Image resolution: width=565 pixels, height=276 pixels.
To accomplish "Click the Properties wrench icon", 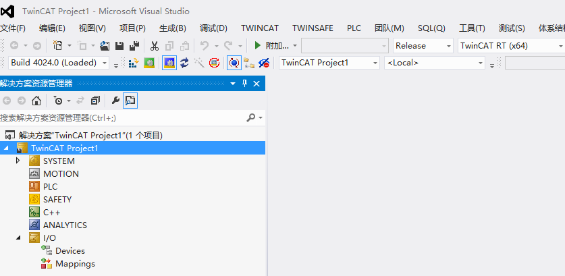I will tap(115, 101).
